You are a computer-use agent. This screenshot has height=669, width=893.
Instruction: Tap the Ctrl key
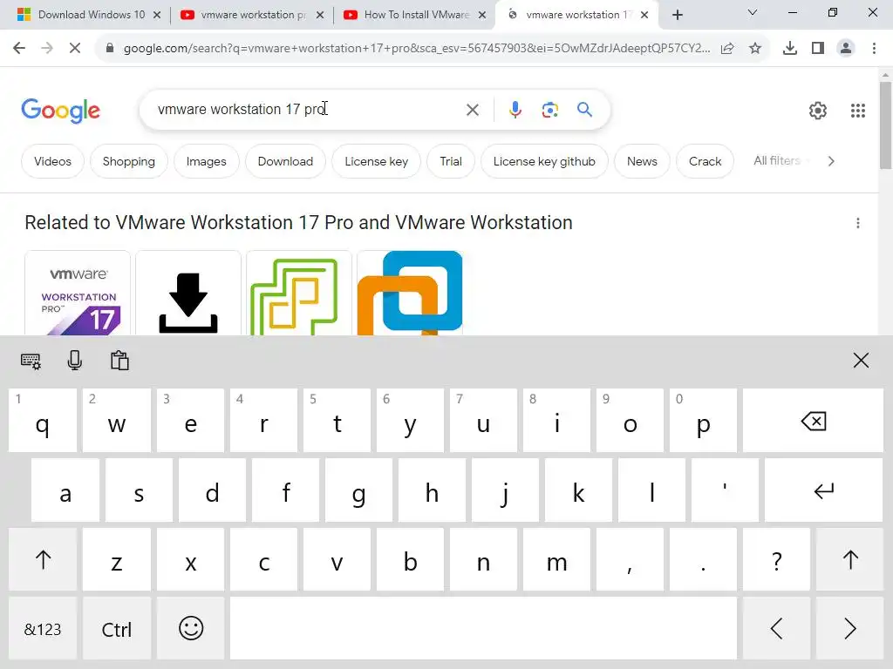point(117,629)
